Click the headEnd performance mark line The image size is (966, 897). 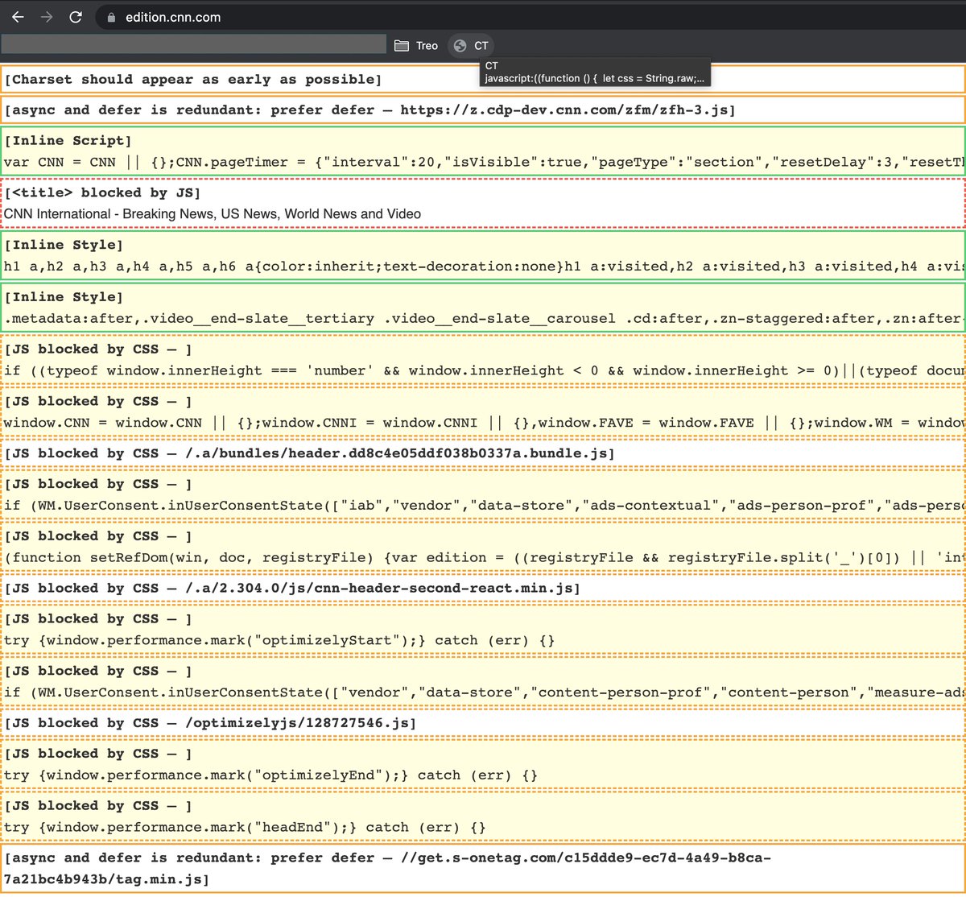click(245, 828)
